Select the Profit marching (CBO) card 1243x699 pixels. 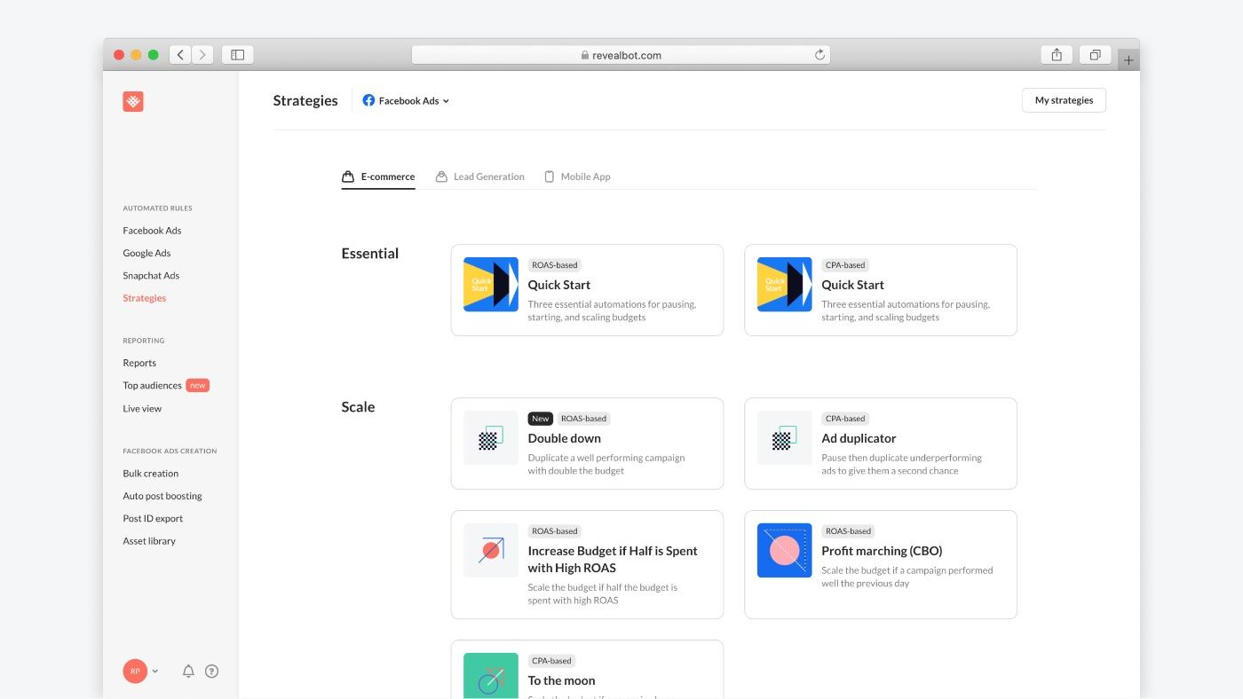tap(880, 564)
